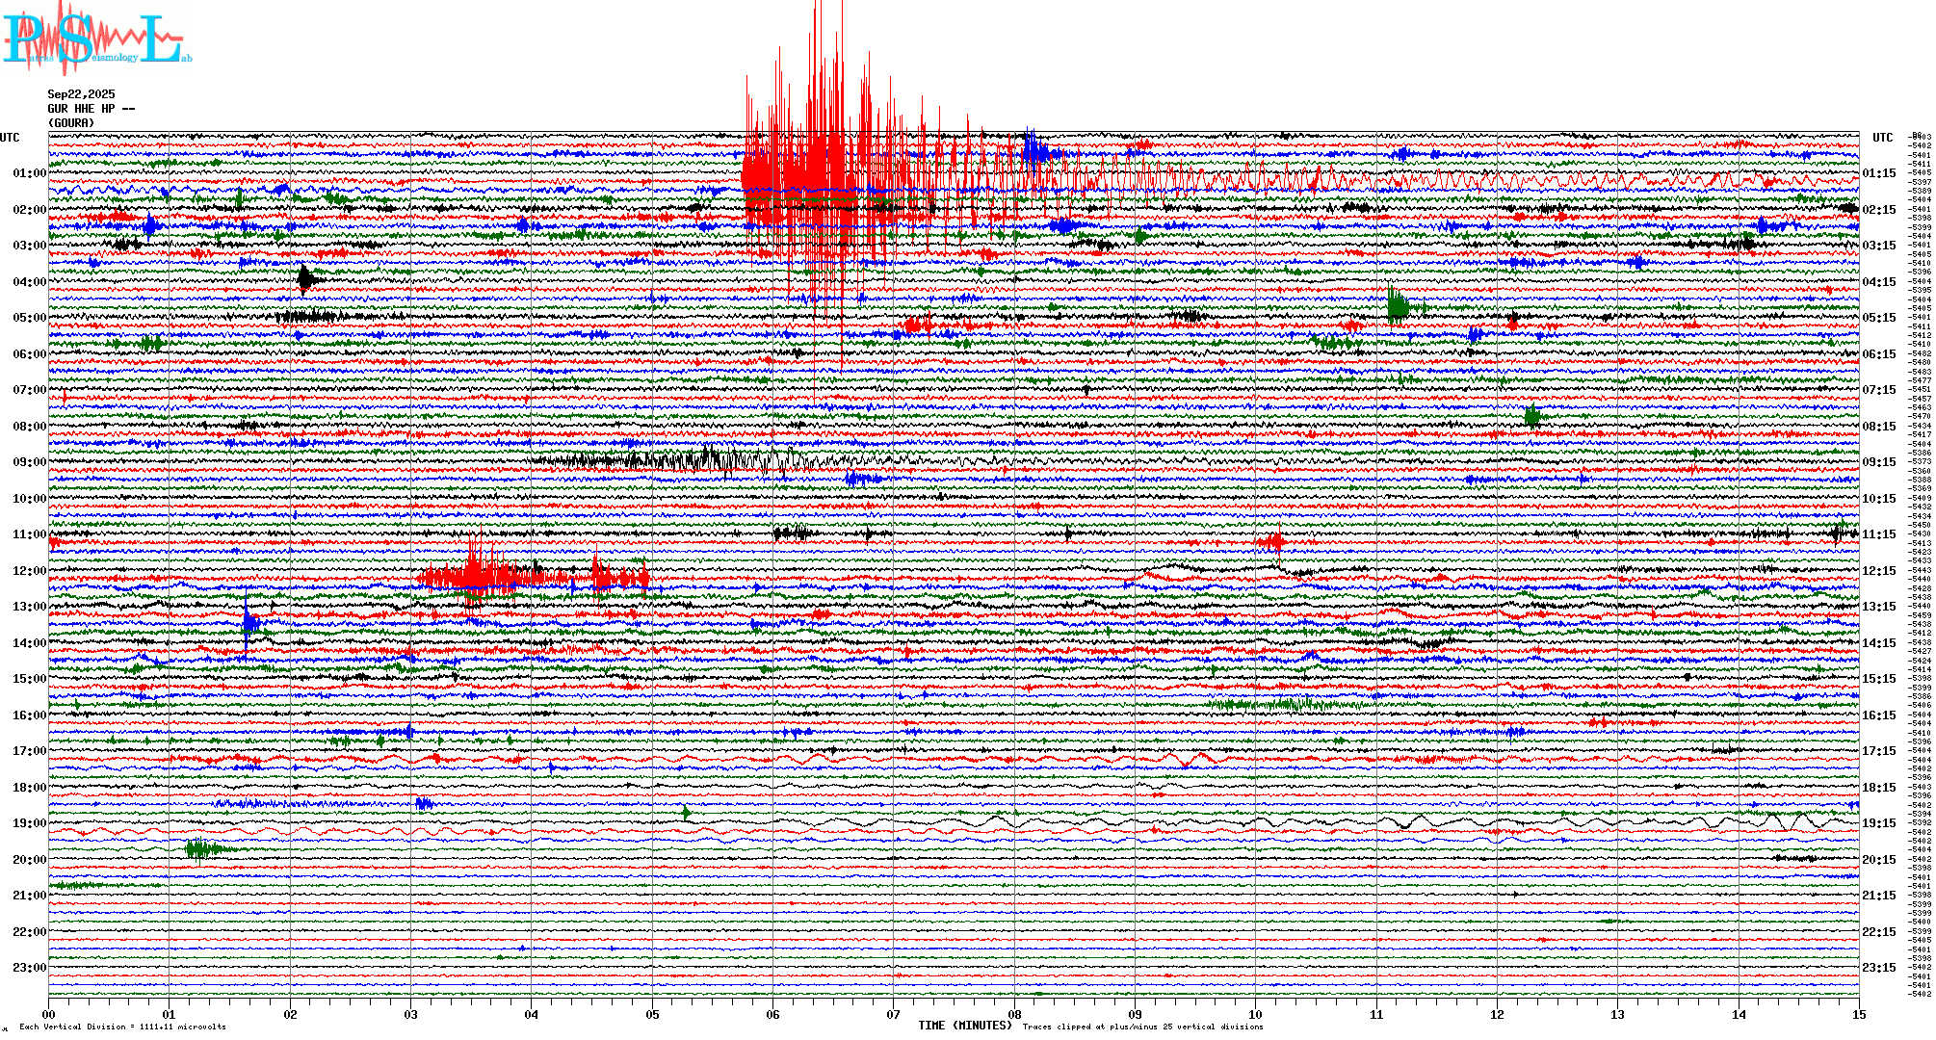1936x1040 pixels.
Task: Select the 23:00 hour label
Action: (x=29, y=968)
